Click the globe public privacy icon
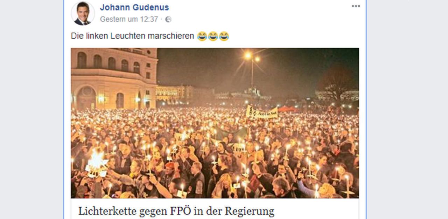This screenshot has width=448, height=219. tap(168, 20)
